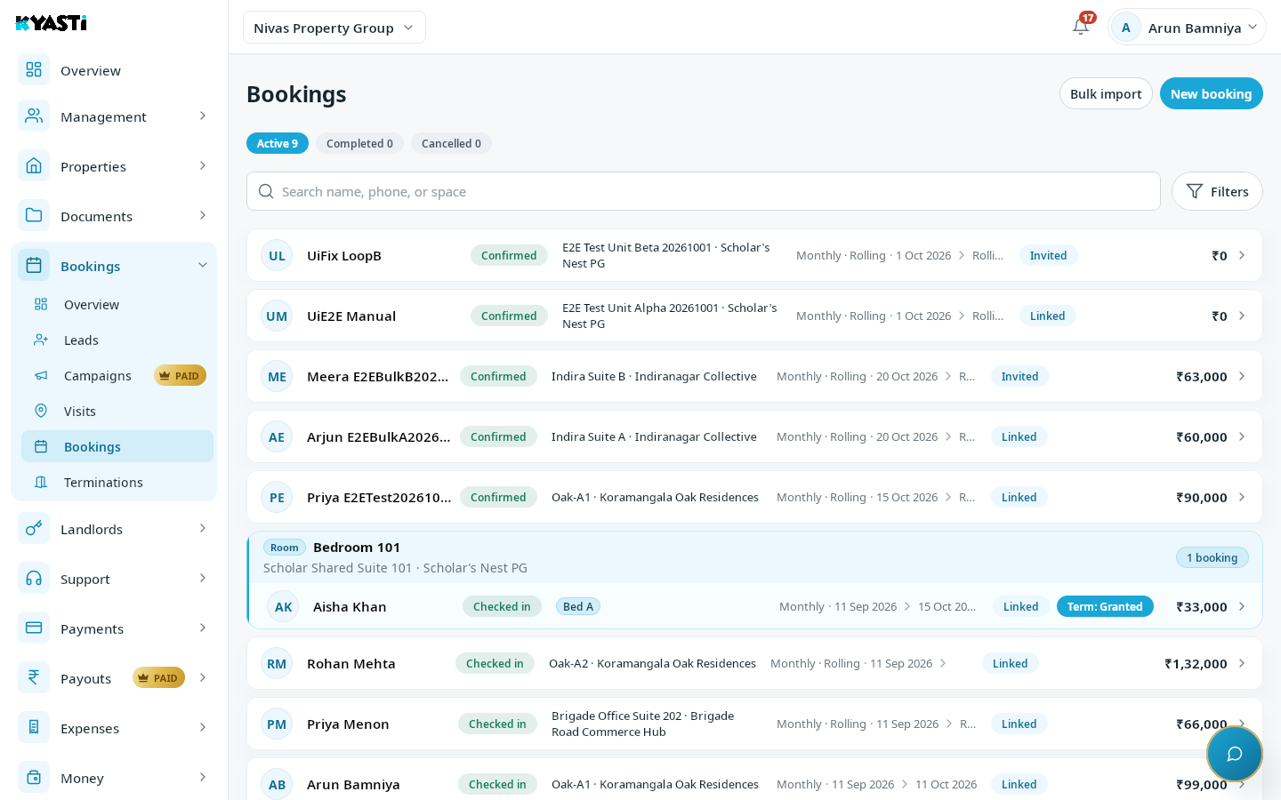The height and width of the screenshot is (800, 1281).
Task: Expand the Management section chevron
Action: tap(203, 116)
